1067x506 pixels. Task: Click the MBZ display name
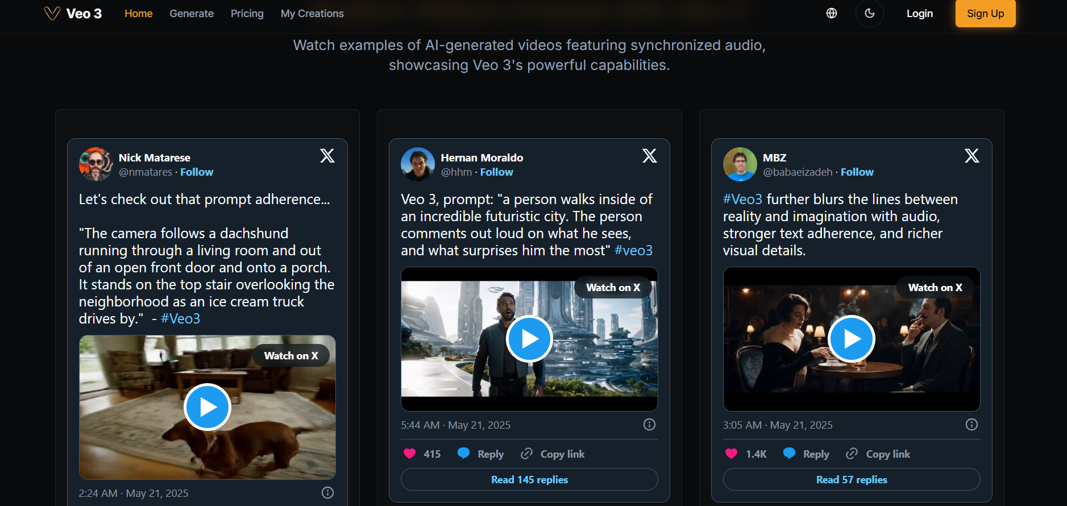[x=775, y=157]
